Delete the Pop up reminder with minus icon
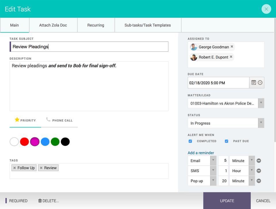 pyautogui.click(x=258, y=181)
